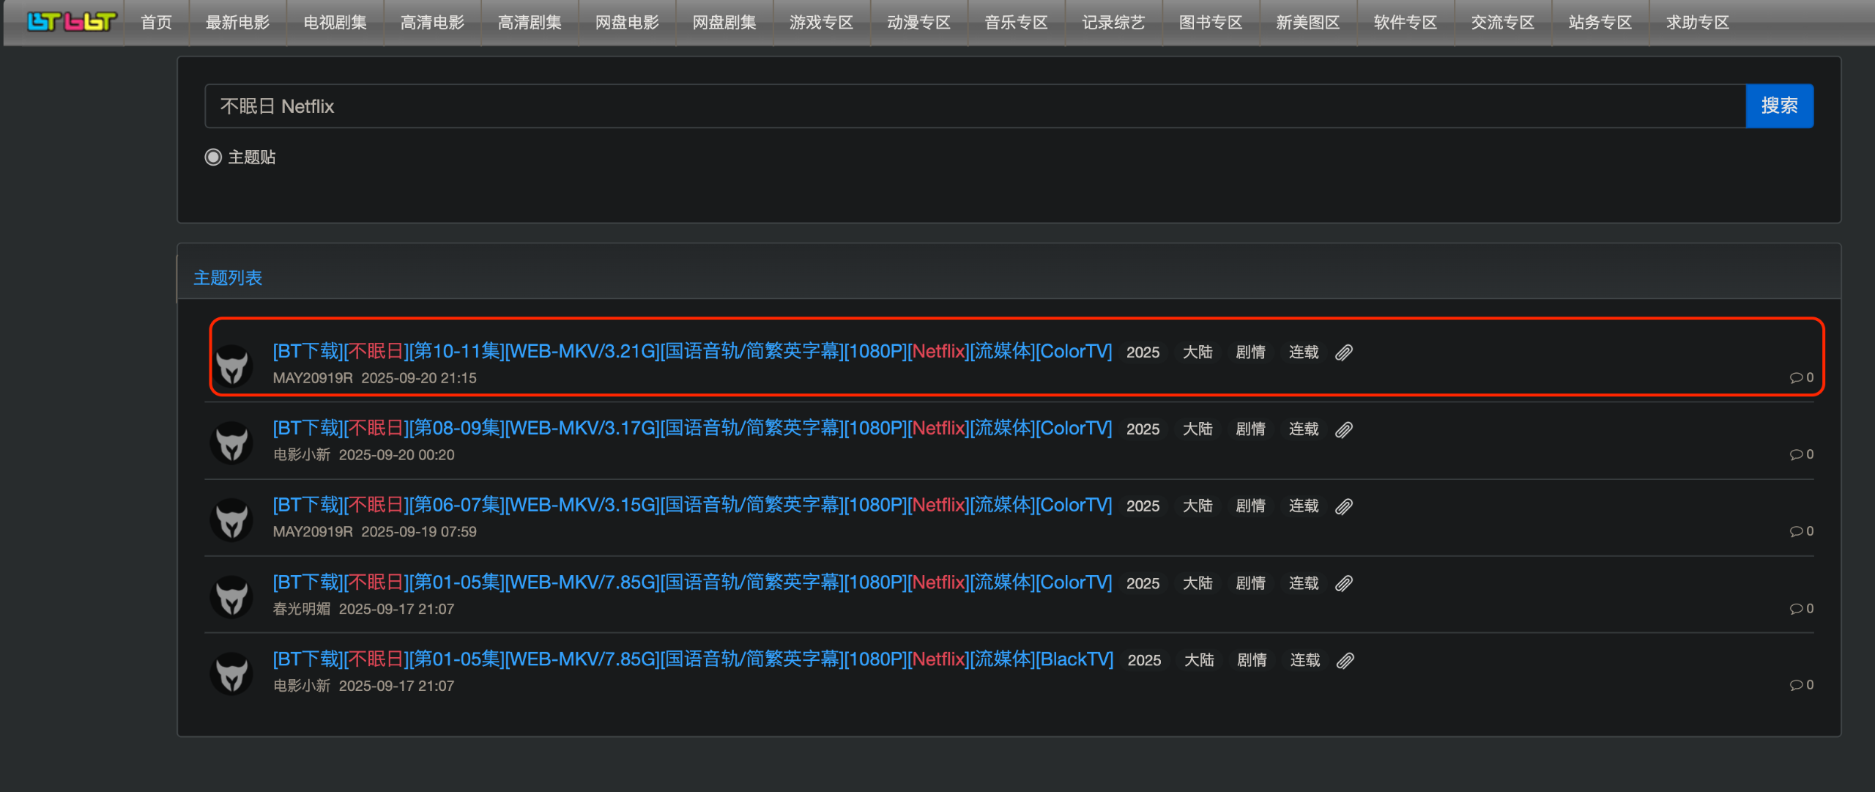Click username MAY20919R under 第06-07集 post
The height and width of the screenshot is (792, 1875).
click(x=313, y=532)
